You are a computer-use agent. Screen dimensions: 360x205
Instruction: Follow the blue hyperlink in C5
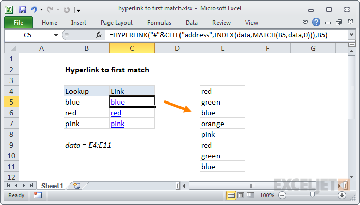[118, 102]
